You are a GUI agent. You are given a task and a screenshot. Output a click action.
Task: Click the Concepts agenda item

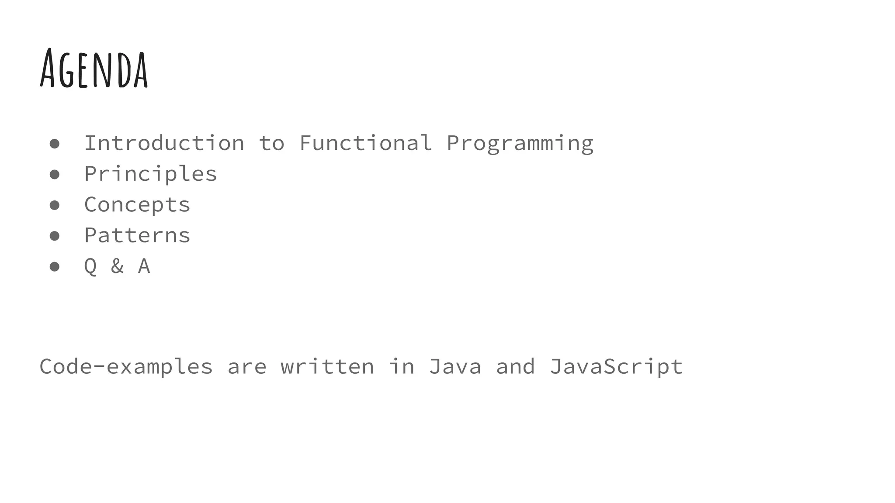tap(137, 205)
